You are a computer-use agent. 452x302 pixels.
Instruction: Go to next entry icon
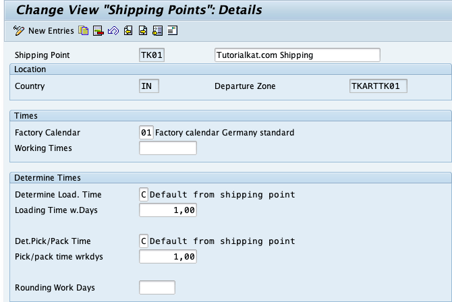coord(143,30)
